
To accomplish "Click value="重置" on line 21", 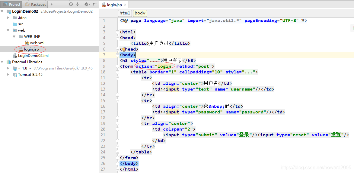I will tap(328, 135).
